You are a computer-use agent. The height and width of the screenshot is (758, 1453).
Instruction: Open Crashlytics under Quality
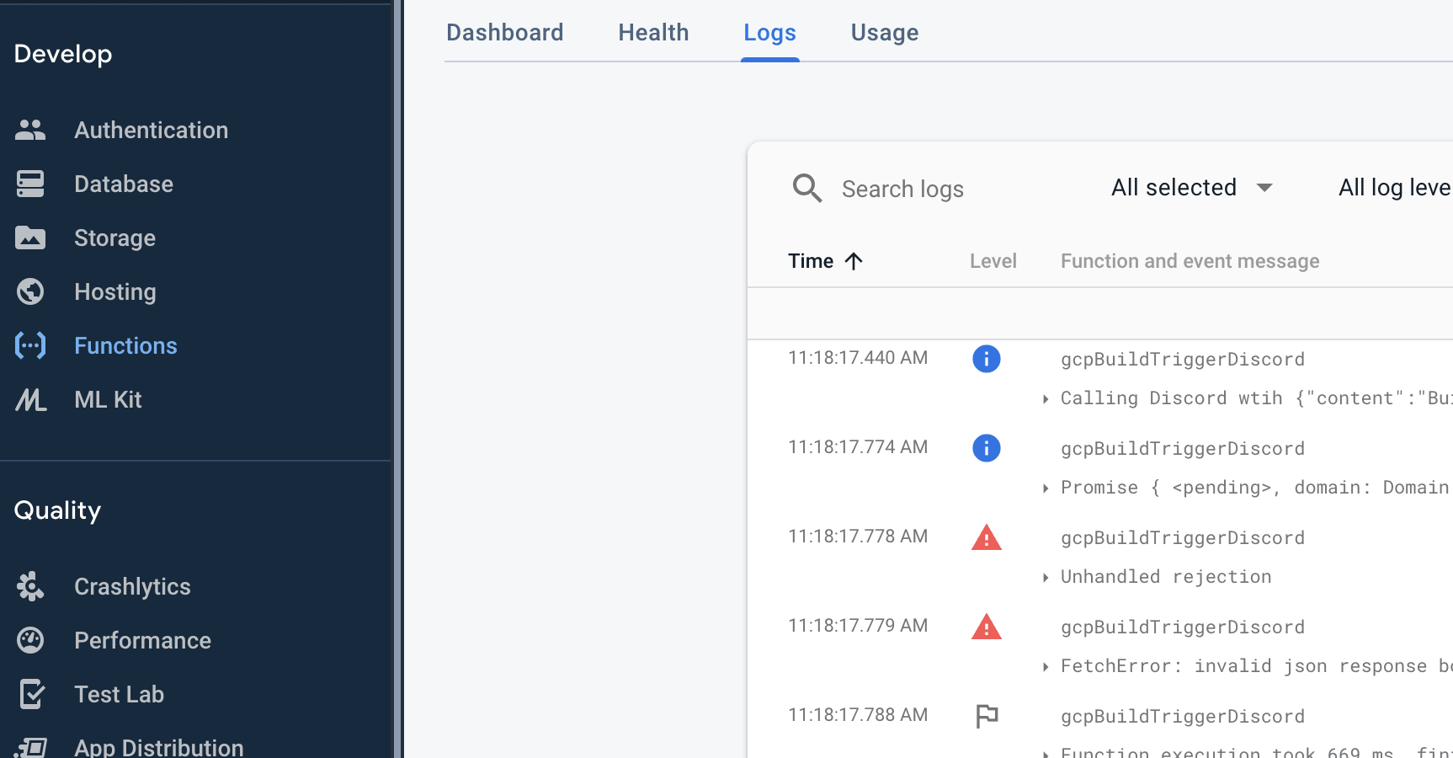(132, 586)
